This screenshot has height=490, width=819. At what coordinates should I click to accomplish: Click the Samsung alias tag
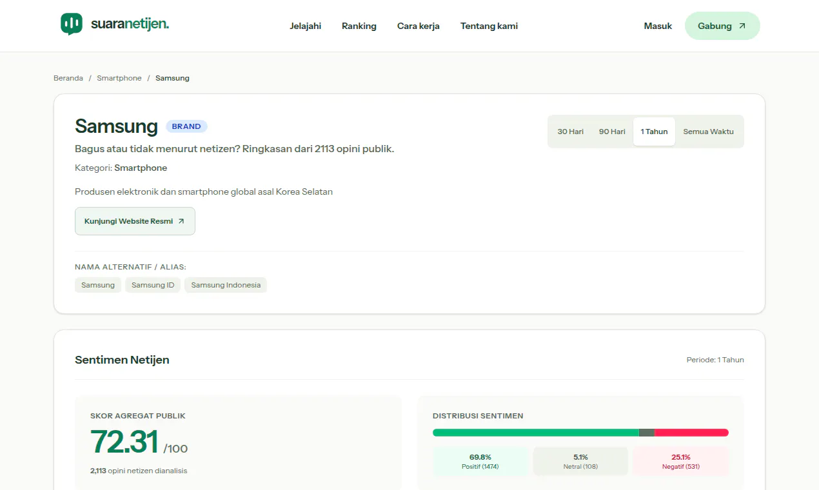[98, 285]
